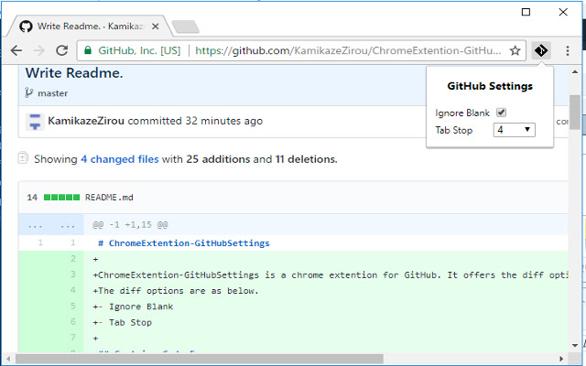Click the GitHub Settings popup heading
Viewport: 586px width, 366px height.
coord(490,86)
